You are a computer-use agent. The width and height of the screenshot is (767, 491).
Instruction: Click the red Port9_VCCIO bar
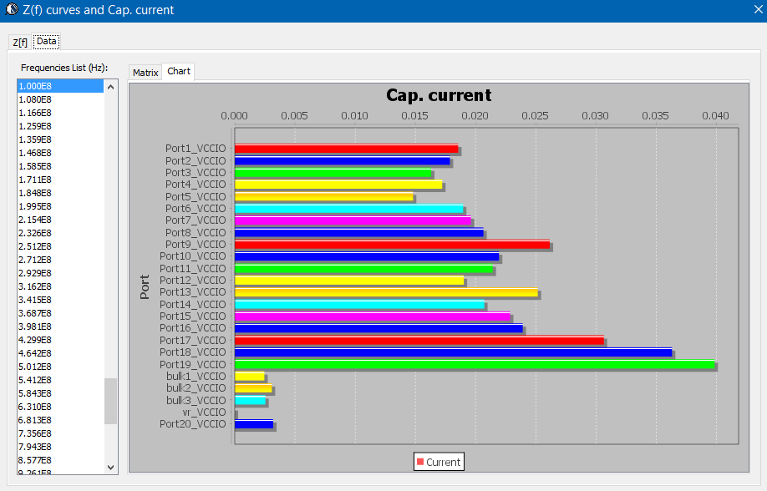tap(392, 244)
